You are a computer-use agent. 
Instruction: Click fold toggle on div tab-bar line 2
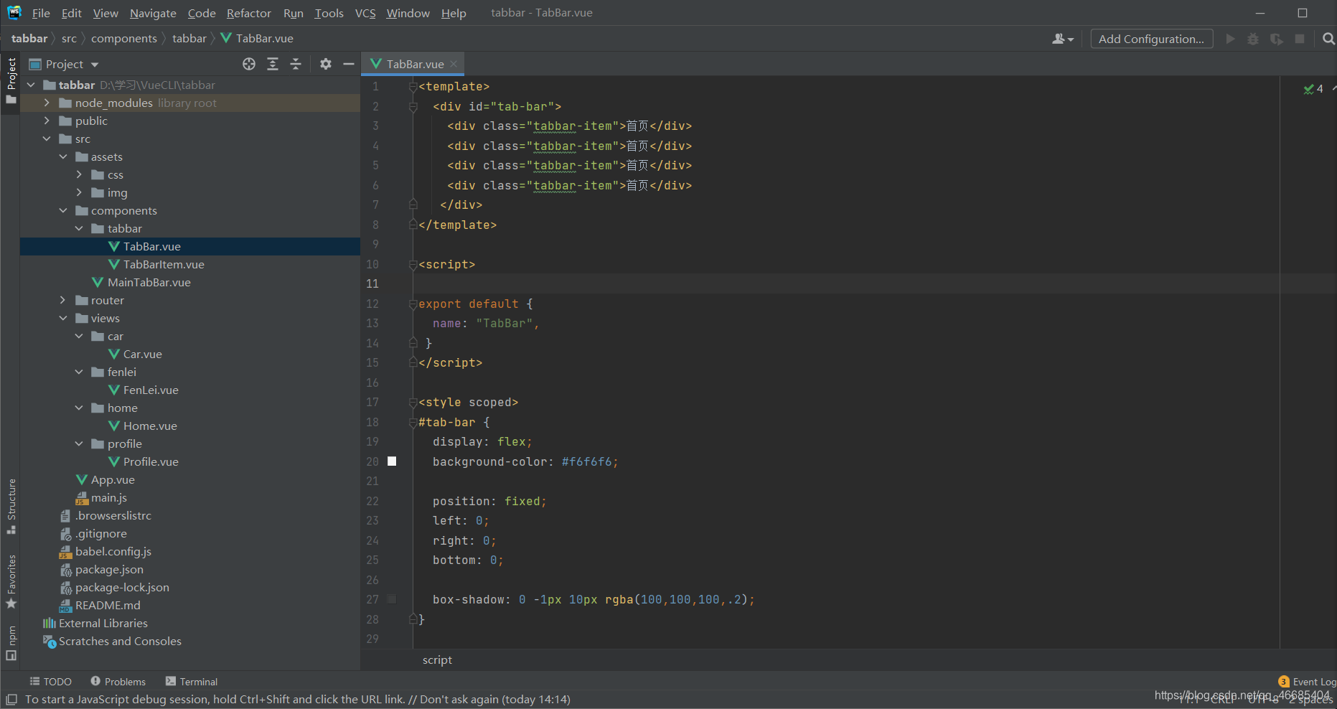point(413,106)
